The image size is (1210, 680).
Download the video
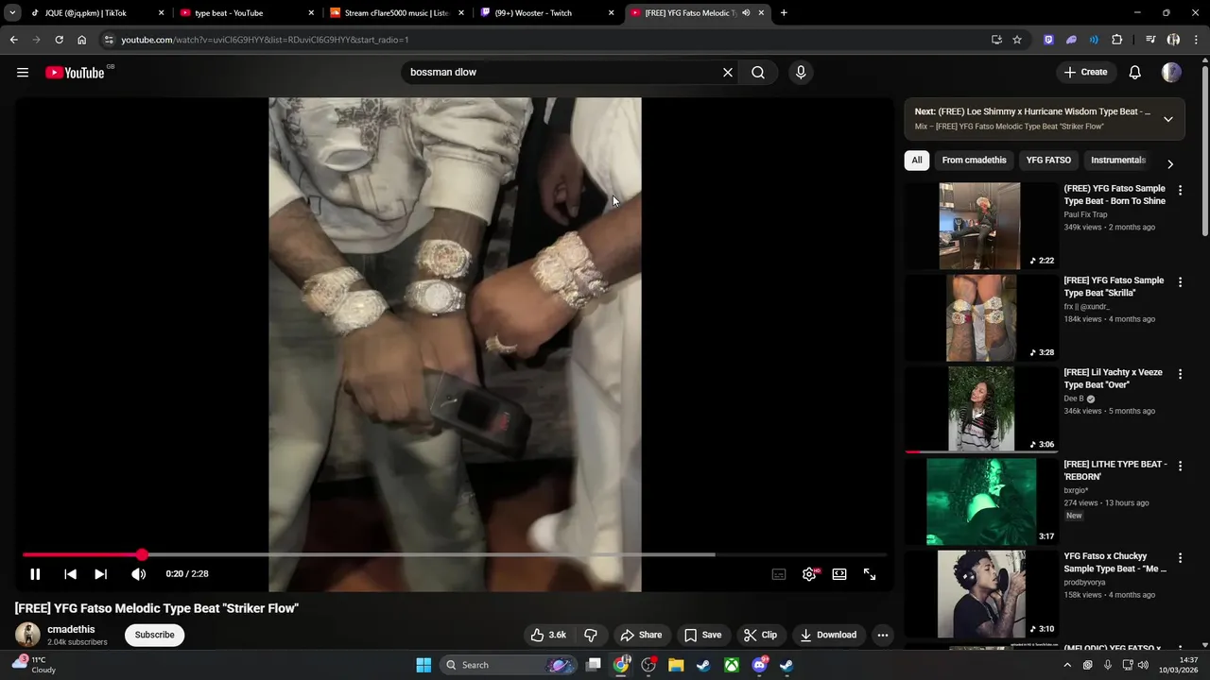click(828, 636)
